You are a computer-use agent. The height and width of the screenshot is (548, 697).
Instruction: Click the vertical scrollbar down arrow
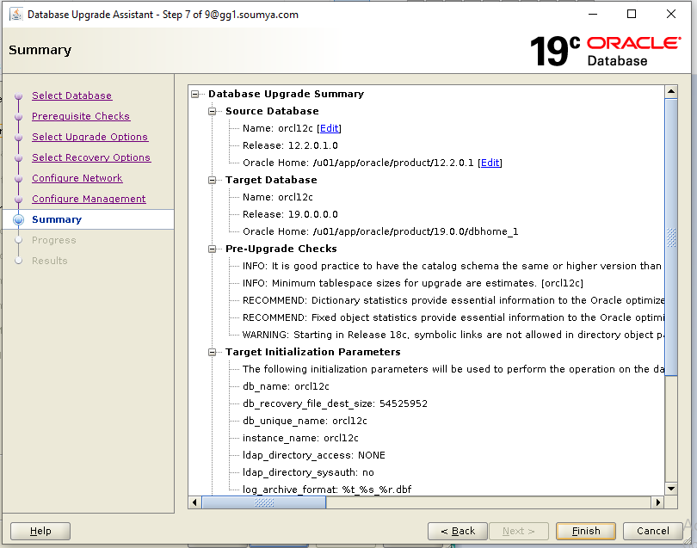pyautogui.click(x=671, y=489)
